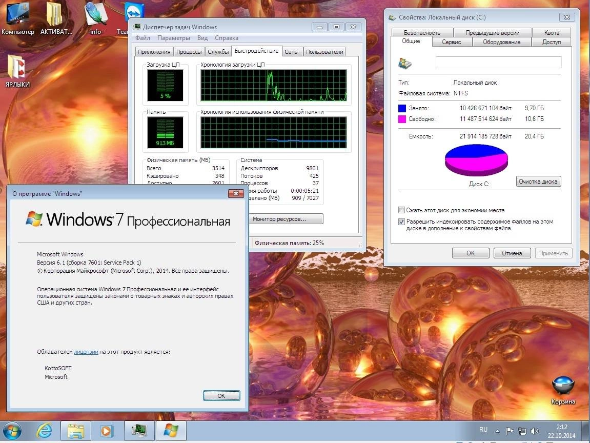Click the physical memory history graph
The width and height of the screenshot is (590, 443).
pos(274,132)
